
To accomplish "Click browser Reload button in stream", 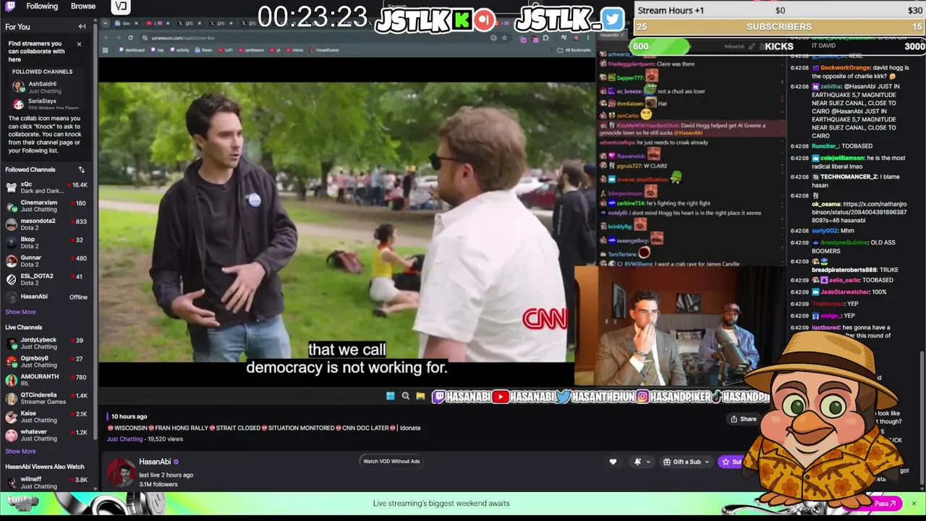I will click(130, 38).
